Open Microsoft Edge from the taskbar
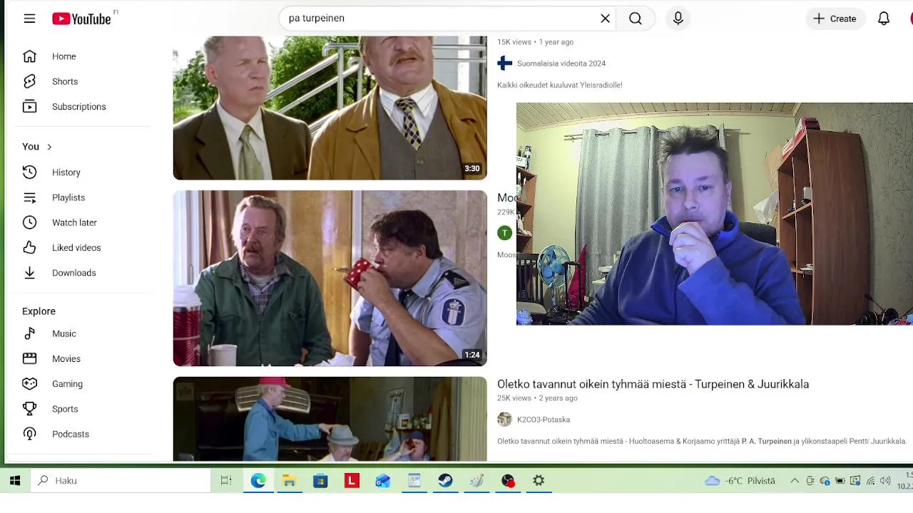 [x=258, y=481]
